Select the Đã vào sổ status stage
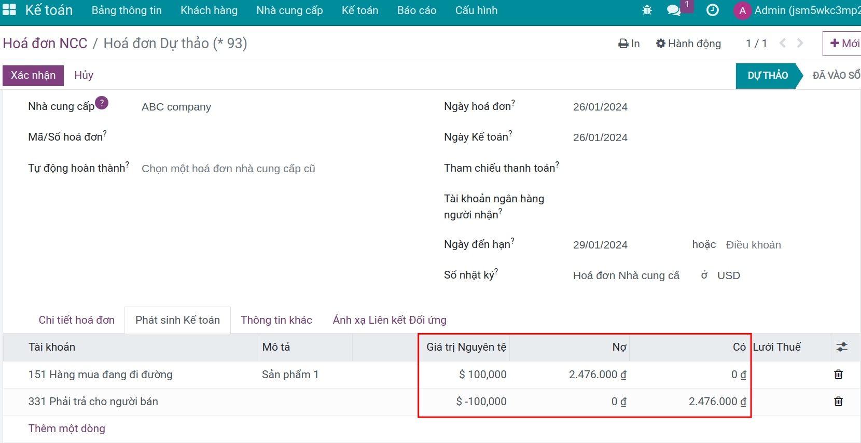861x443 pixels. click(836, 76)
